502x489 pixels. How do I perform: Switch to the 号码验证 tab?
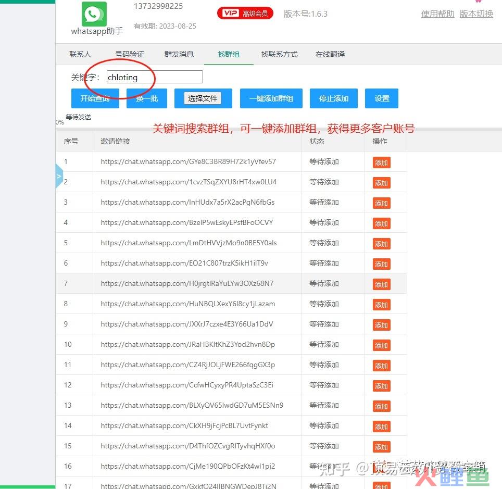pyautogui.click(x=130, y=54)
